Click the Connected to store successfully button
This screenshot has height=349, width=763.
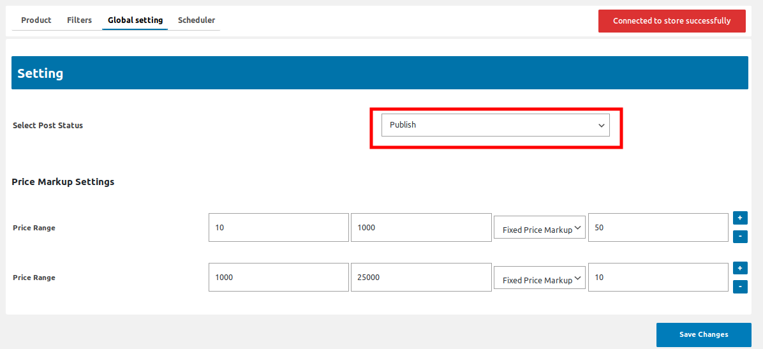pyautogui.click(x=672, y=21)
